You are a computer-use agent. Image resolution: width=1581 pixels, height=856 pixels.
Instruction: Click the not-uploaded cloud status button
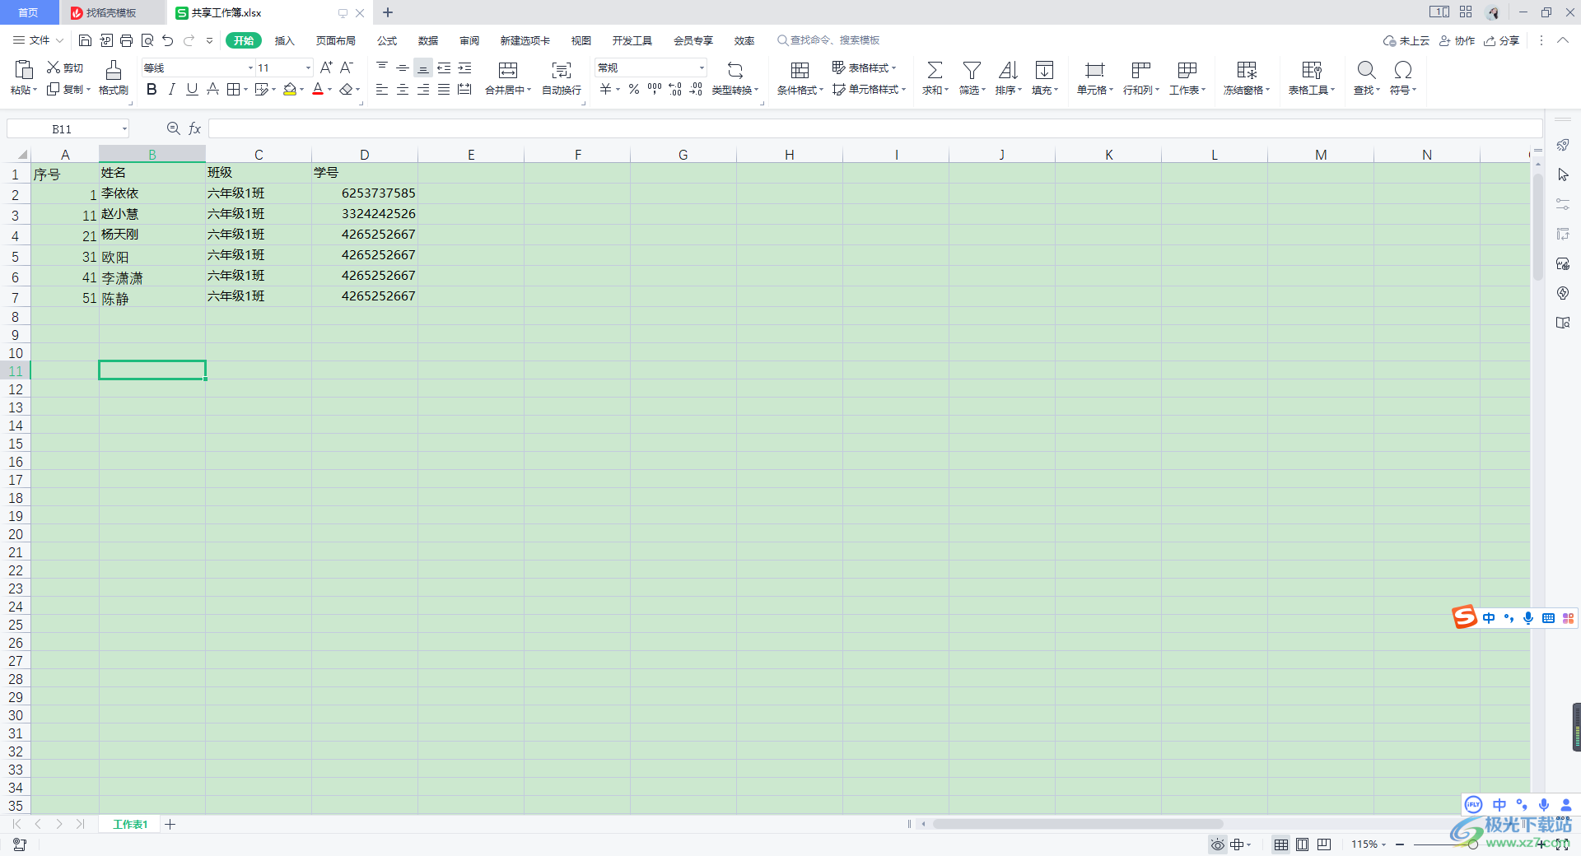click(x=1406, y=40)
